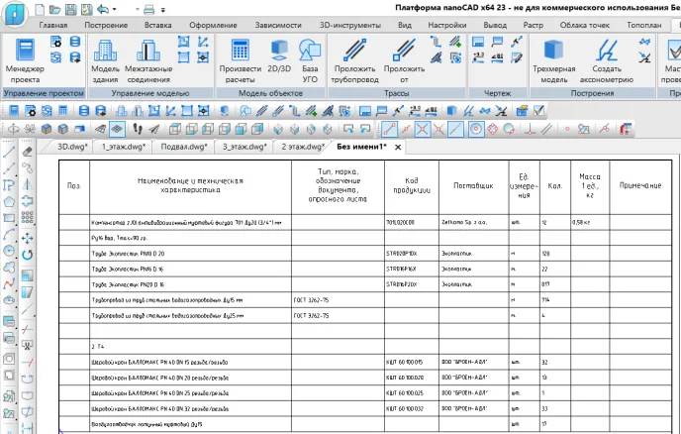The height and width of the screenshot is (434, 681).
Task: Open the 3D.dwg document tab
Action: 71,147
